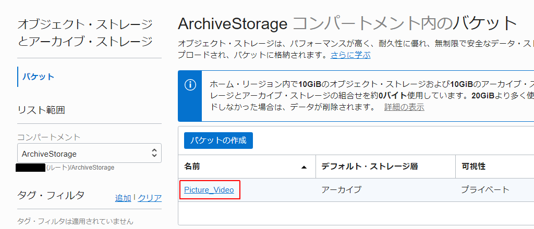
Task: Click the 可視性 column header
Action: pyautogui.click(x=474, y=167)
